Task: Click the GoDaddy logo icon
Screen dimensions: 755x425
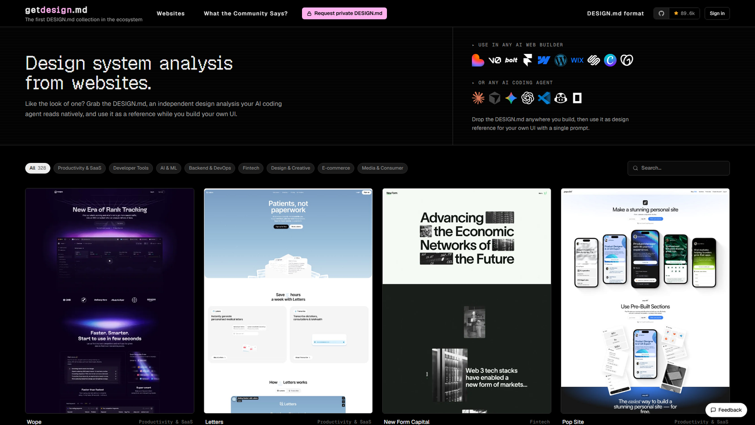Action: 627,60
